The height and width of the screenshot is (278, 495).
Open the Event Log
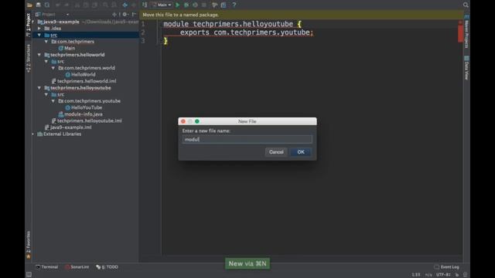447,267
